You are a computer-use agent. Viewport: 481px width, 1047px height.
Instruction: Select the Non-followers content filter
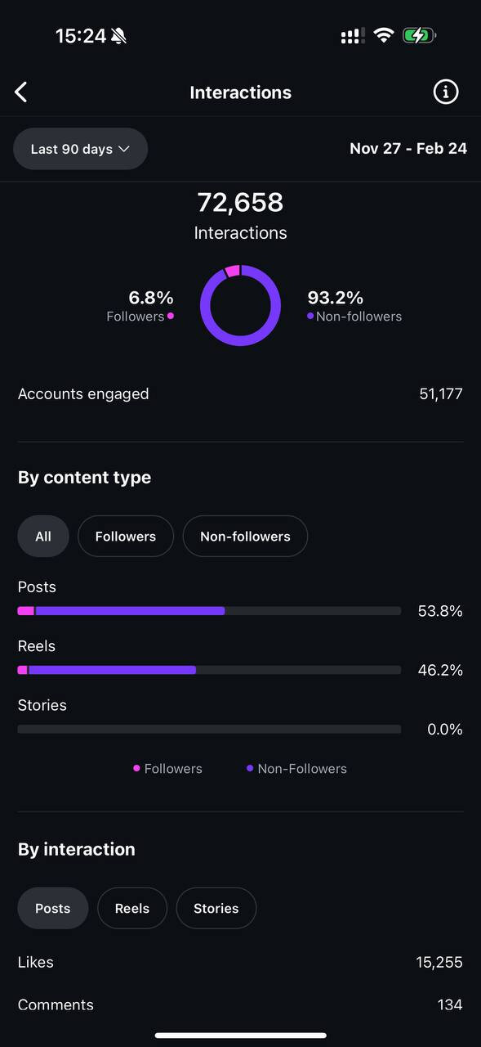tap(245, 537)
